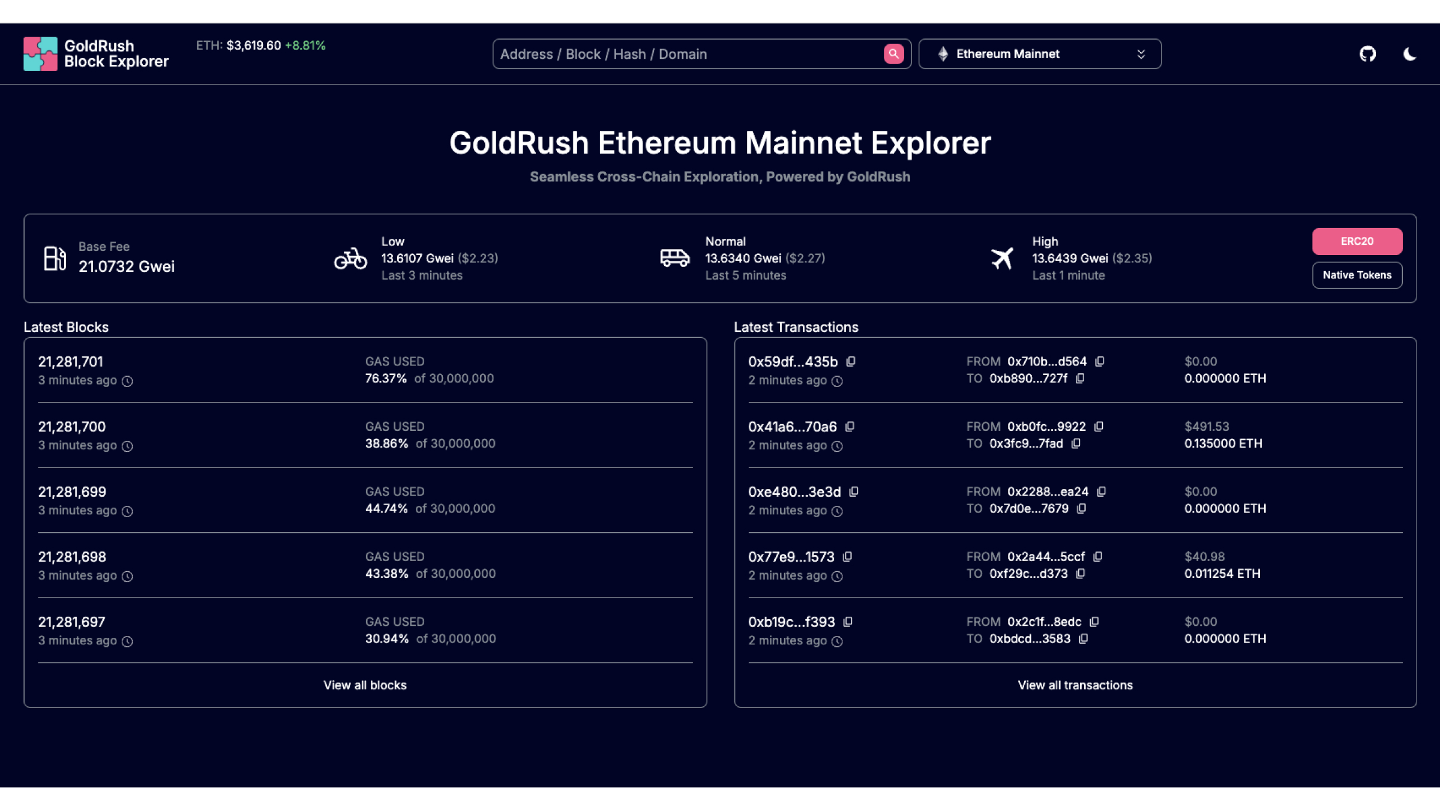Viewport: 1440px width, 810px height.
Task: Open block 21,281,699
Action: click(72, 492)
